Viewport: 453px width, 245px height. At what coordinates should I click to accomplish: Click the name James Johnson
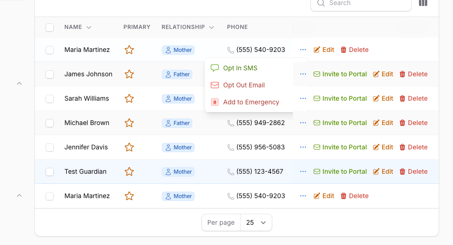click(x=88, y=74)
